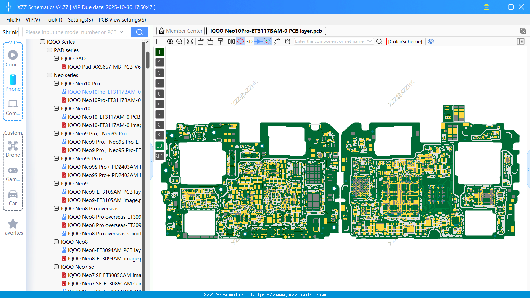The height and width of the screenshot is (298, 530).
Task: Open the Tool(T) menu
Action: pyautogui.click(x=54, y=20)
